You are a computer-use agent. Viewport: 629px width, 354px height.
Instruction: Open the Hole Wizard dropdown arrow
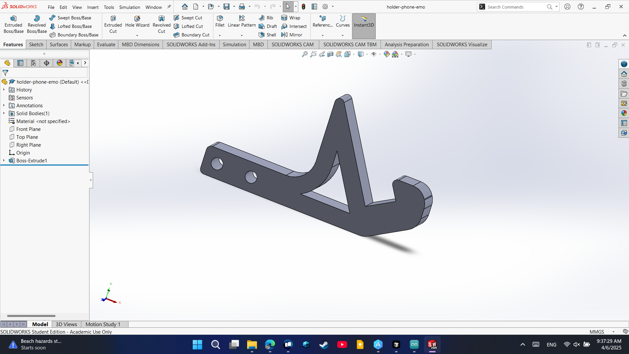point(137,35)
